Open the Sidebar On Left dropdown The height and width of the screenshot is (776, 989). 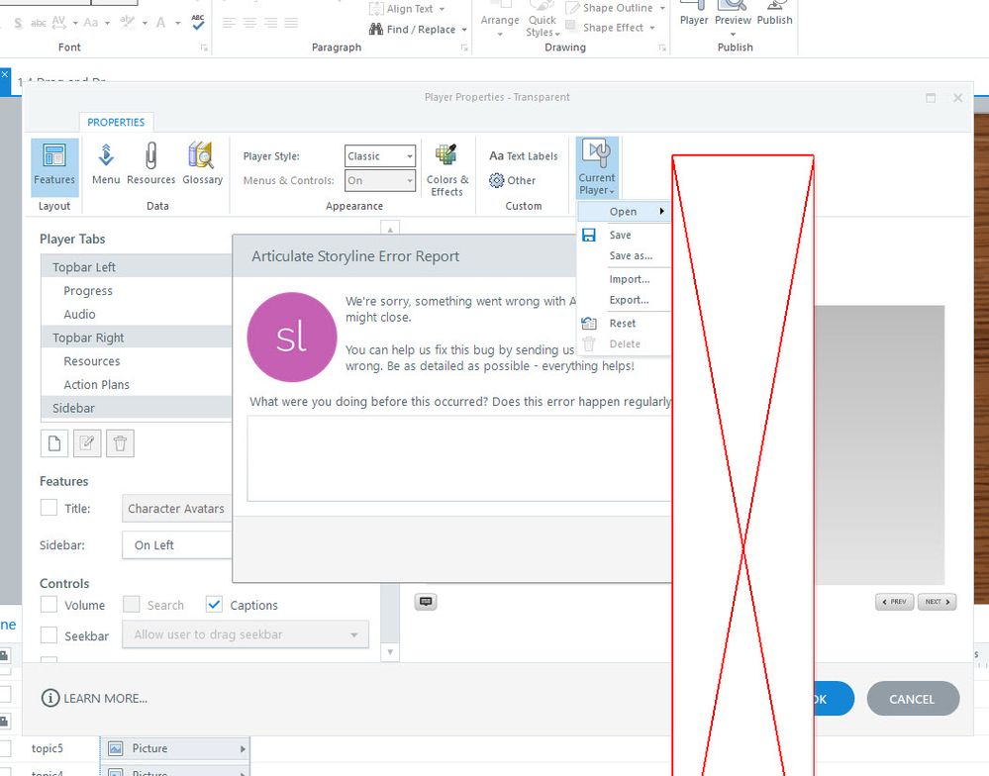[x=177, y=545]
